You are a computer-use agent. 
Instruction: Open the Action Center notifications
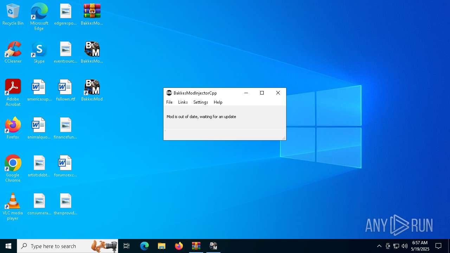[x=439, y=246]
